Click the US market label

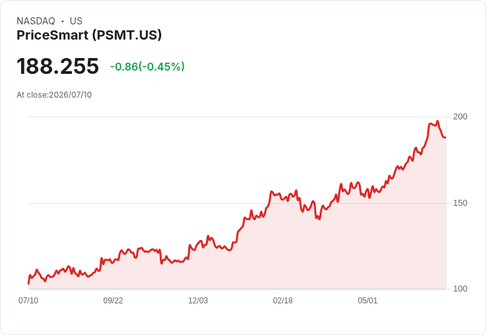(x=76, y=21)
